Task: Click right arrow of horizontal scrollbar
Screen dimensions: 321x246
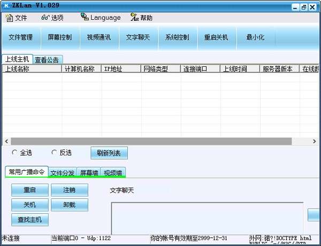Action: coord(315,141)
